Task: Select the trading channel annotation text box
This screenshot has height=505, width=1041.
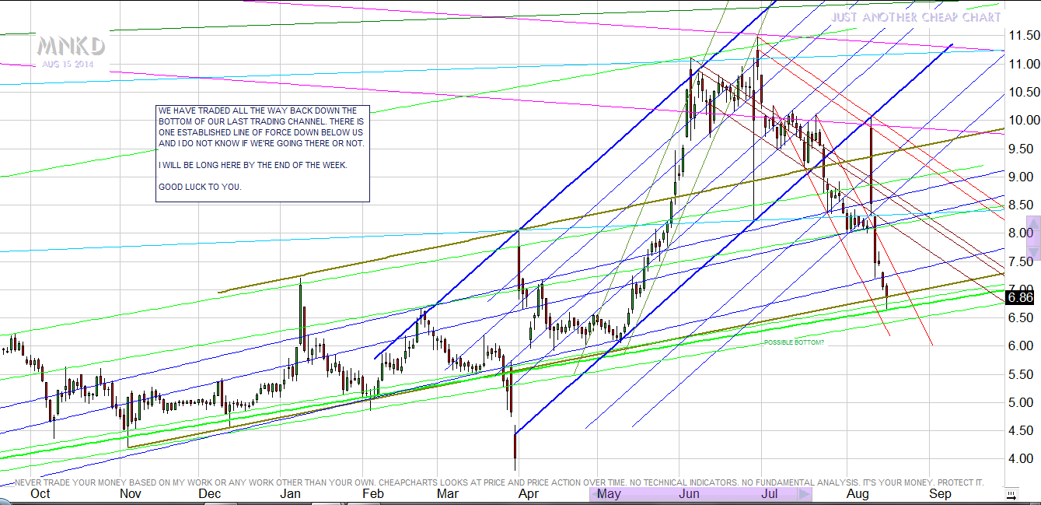Action: point(262,154)
